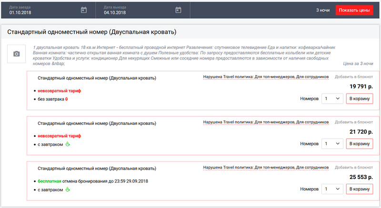This screenshot has width=381, height=208.
Task: Click Добавить в блокнот for first offer
Action: click(x=354, y=77)
